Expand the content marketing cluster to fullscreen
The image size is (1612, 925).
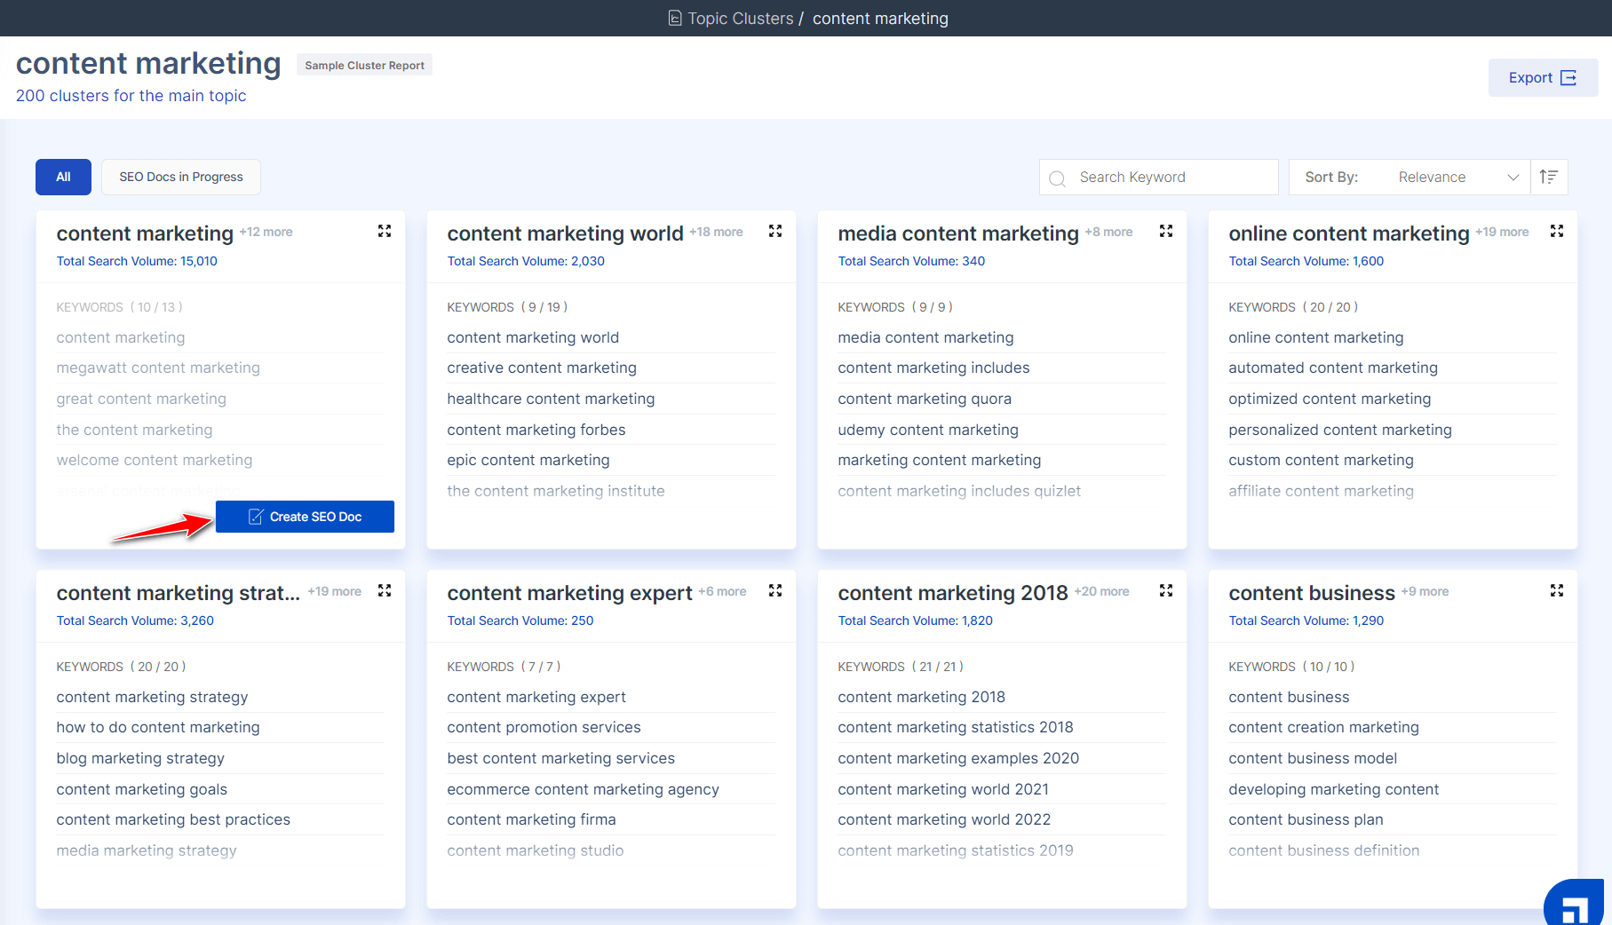[x=385, y=231]
